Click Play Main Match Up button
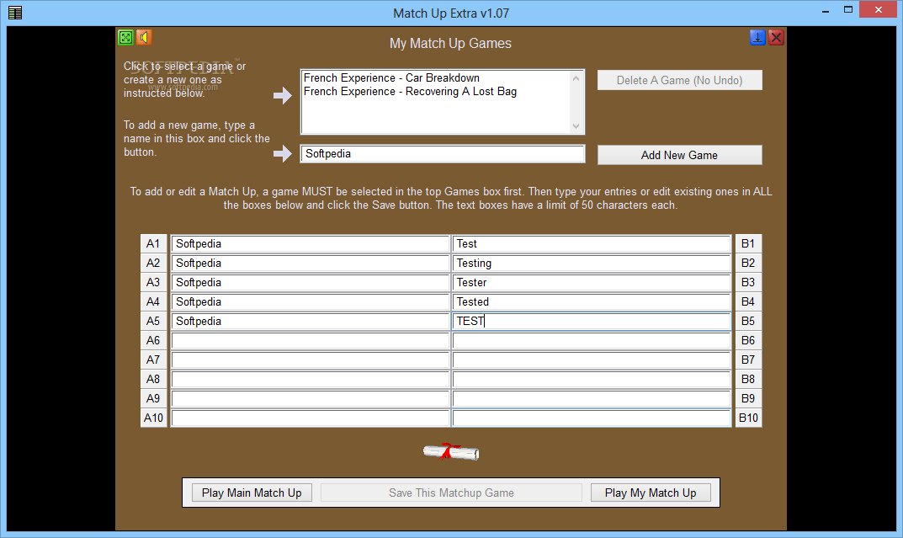 252,493
